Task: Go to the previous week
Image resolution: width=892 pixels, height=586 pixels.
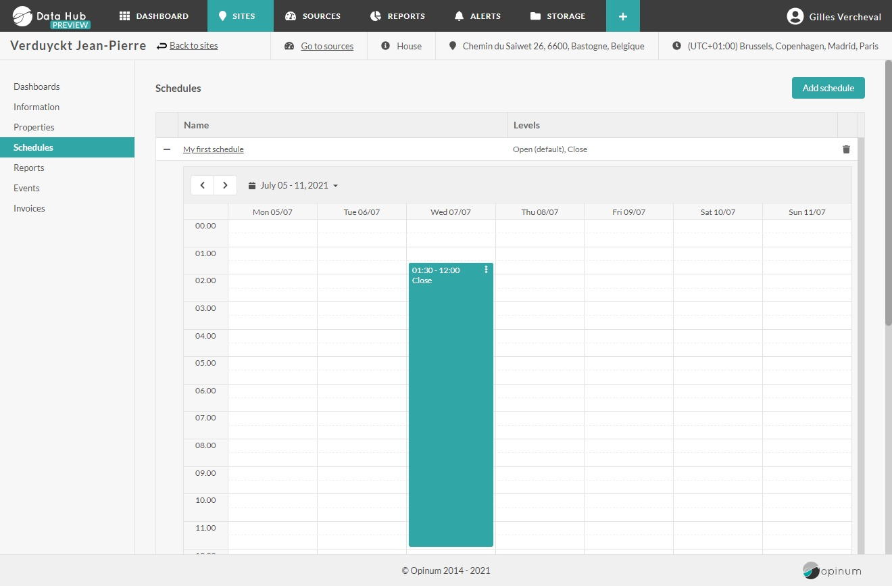Action: 203,185
